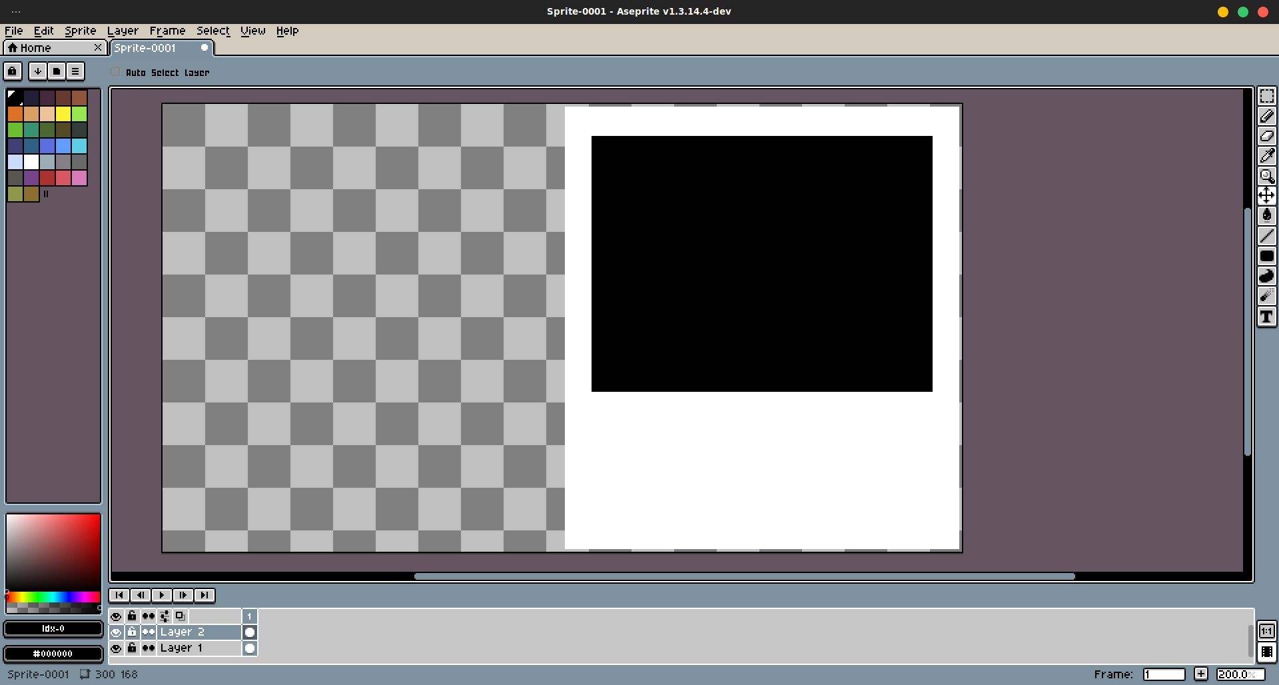Enable Auto Select Layer

pos(115,71)
